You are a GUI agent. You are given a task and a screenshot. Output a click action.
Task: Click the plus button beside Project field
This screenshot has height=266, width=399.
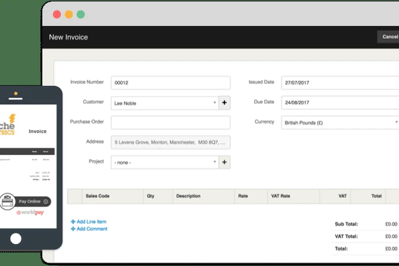[x=224, y=162]
